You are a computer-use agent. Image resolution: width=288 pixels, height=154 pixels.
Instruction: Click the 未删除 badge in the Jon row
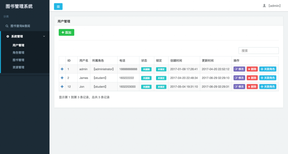[146, 87]
